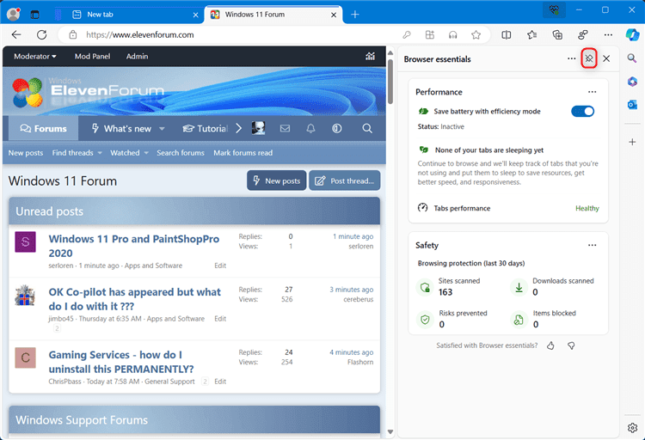Image resolution: width=645 pixels, height=440 pixels.
Task: View site information lock icon
Action: point(73,35)
